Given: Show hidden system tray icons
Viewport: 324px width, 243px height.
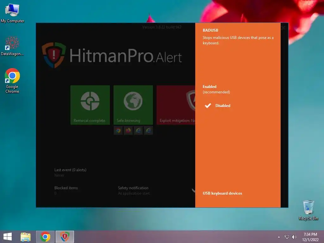Looking at the screenshot, I should [x=279, y=237].
